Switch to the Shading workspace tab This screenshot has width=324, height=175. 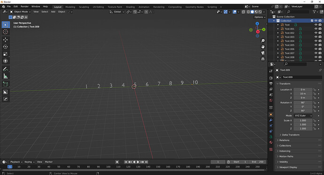tap(130, 7)
